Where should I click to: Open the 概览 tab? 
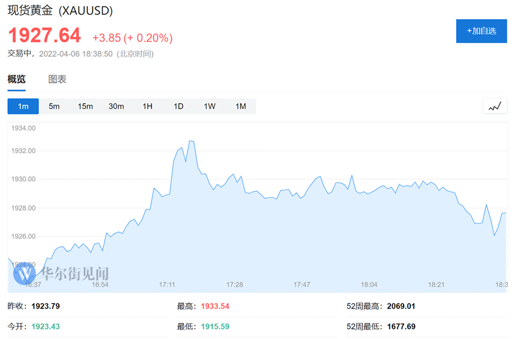(x=17, y=79)
